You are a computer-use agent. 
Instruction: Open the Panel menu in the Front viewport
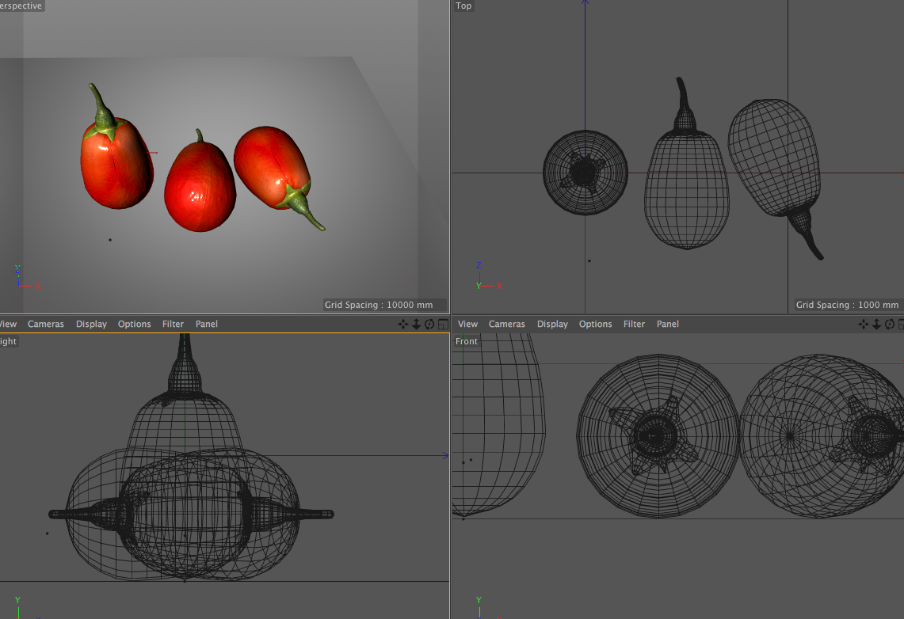(x=668, y=324)
